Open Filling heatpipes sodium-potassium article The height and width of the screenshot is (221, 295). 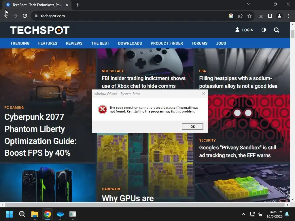tap(238, 82)
